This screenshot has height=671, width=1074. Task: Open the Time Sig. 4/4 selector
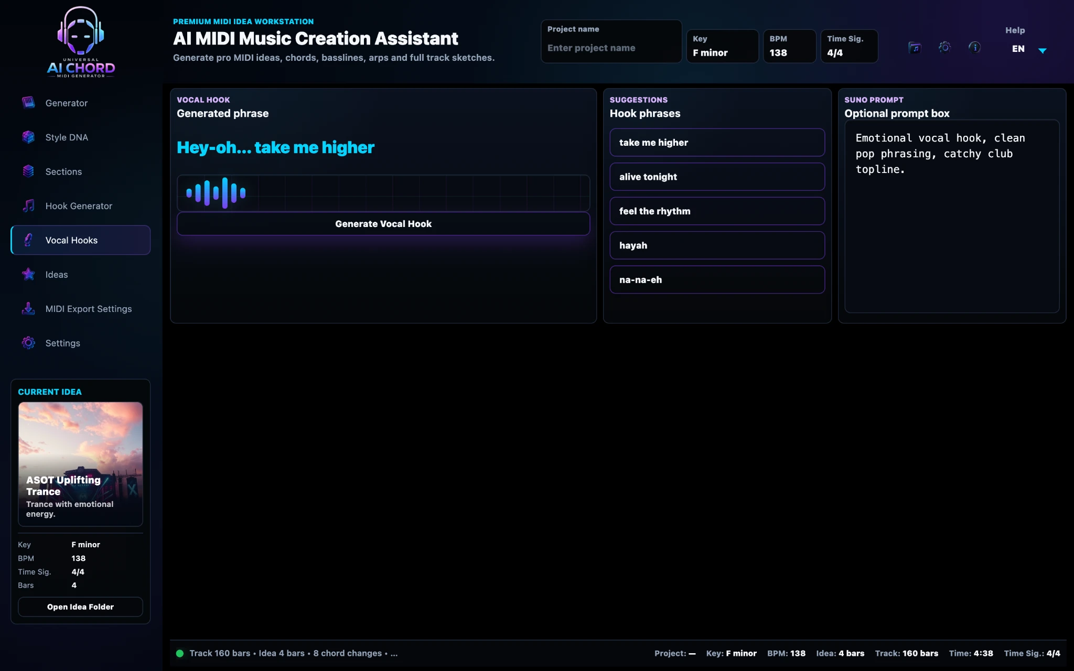pos(849,46)
